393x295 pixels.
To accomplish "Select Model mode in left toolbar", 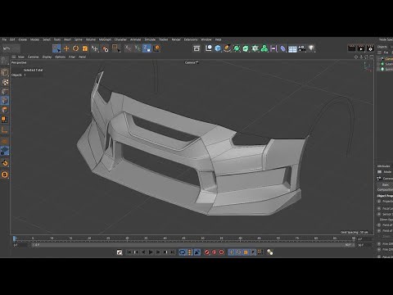I will (x=4, y=72).
